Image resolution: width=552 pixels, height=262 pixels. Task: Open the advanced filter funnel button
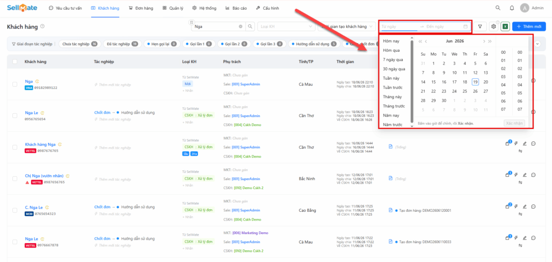480,26
